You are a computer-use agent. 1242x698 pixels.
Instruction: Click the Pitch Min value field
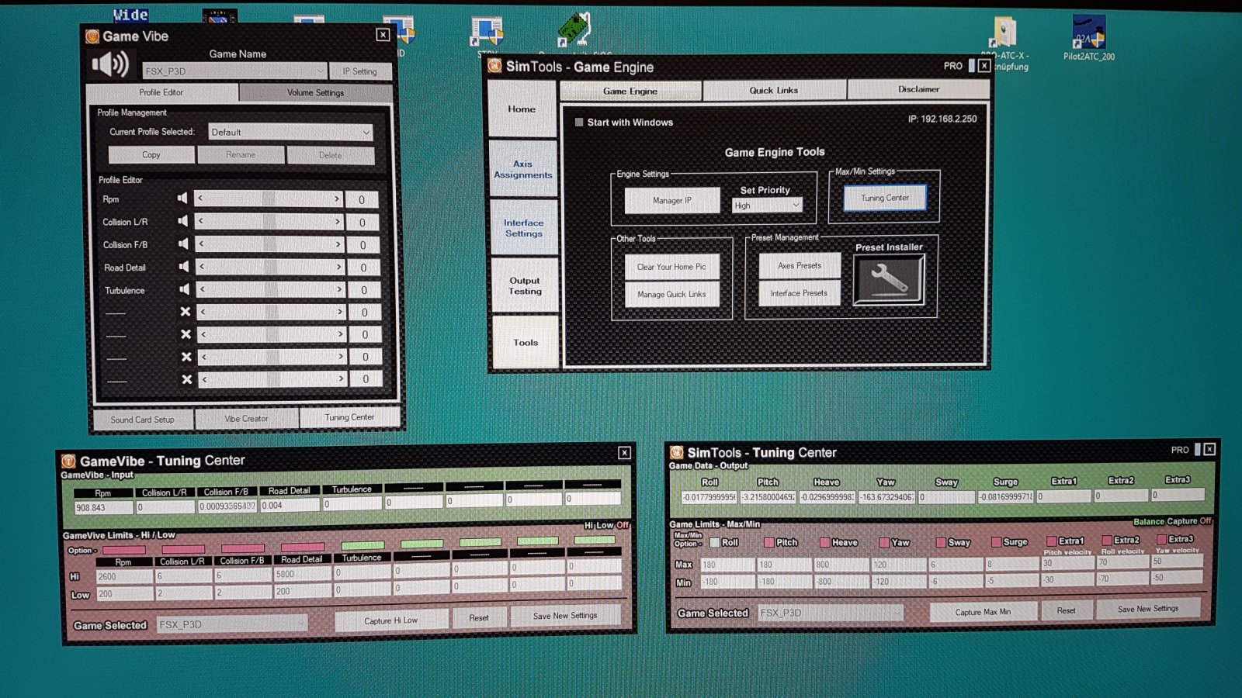point(783,581)
